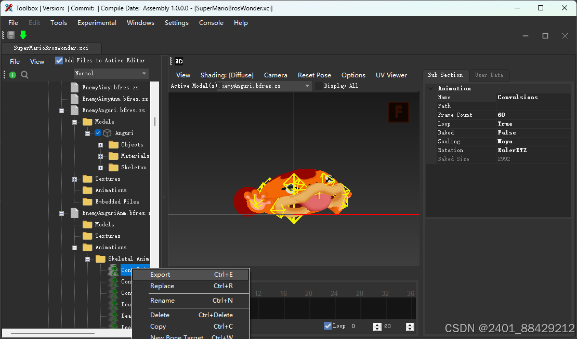Collapse the Anguri model node
The height and width of the screenshot is (339, 577).
point(87,133)
